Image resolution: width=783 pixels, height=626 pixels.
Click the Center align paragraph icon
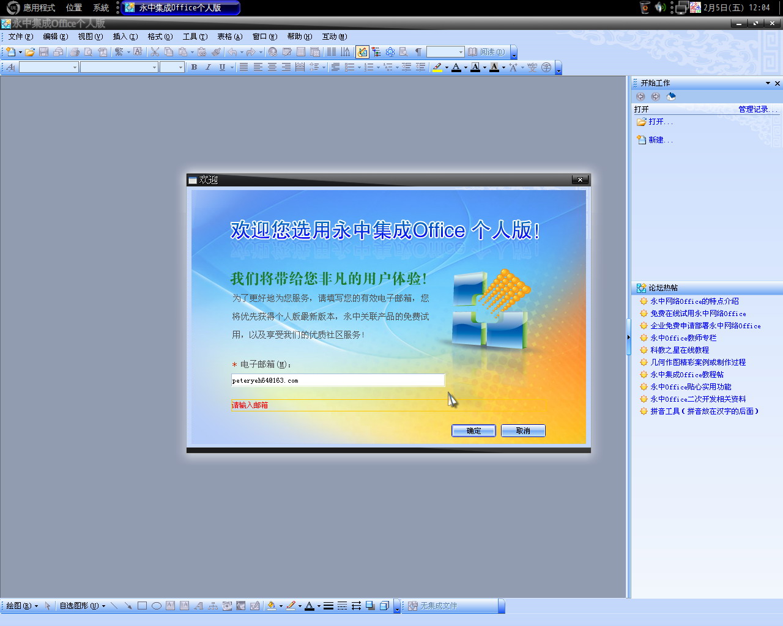click(272, 67)
